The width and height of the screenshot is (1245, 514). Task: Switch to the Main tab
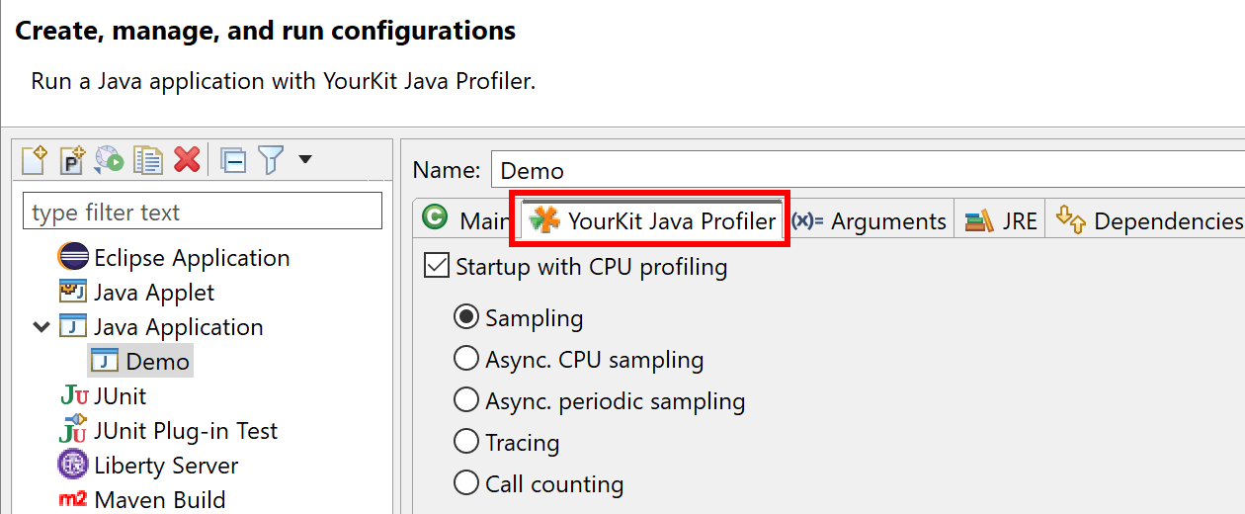463,219
